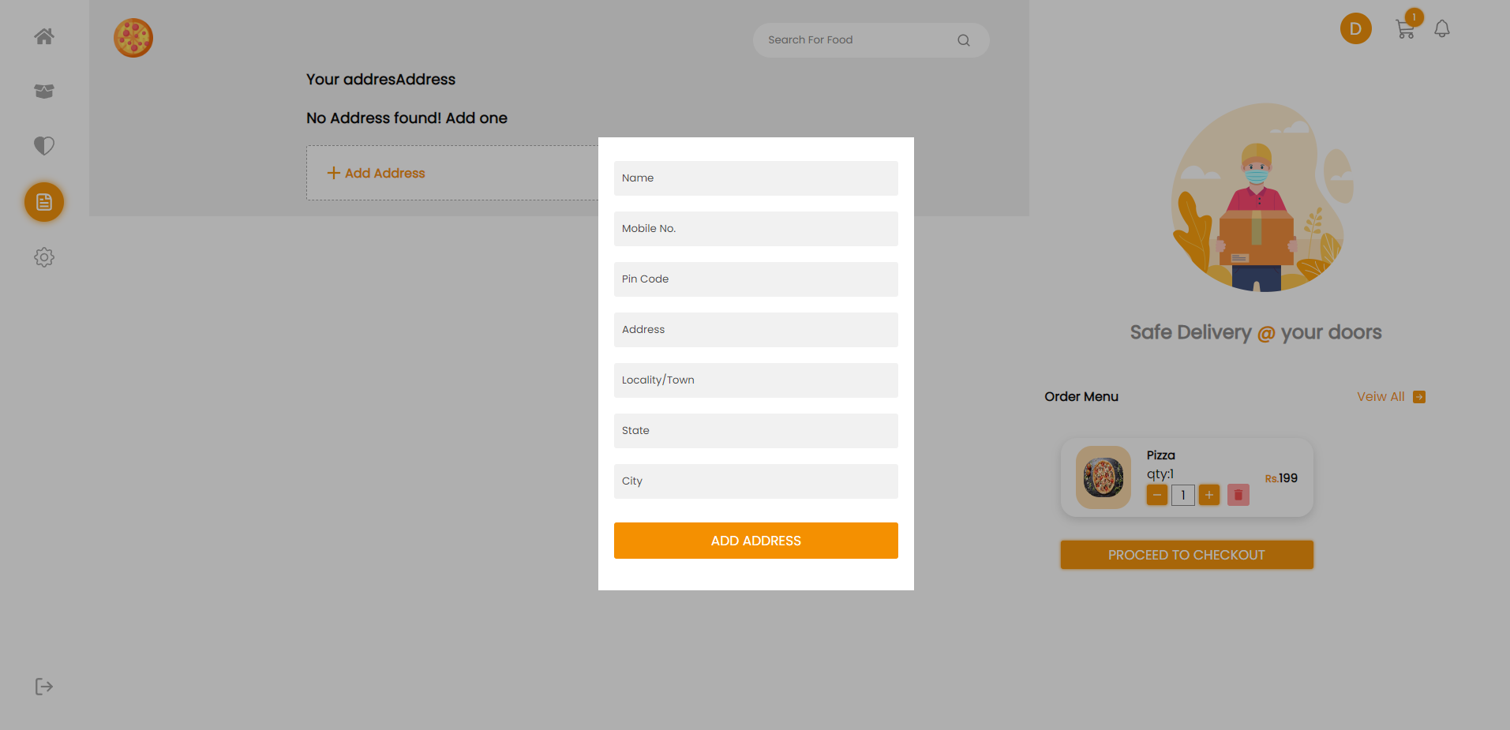This screenshot has height=730, width=1510.
Task: Click Veiw All in Order Menu
Action: 1381,396
